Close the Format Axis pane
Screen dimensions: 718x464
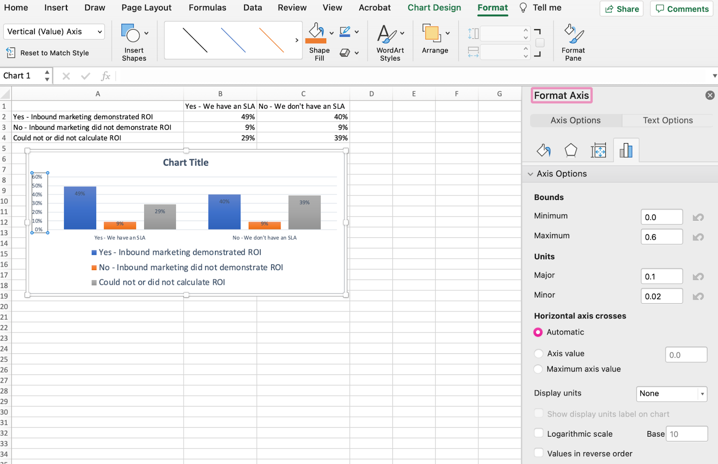click(710, 95)
